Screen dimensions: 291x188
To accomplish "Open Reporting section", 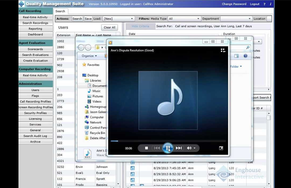I will coord(35,29).
